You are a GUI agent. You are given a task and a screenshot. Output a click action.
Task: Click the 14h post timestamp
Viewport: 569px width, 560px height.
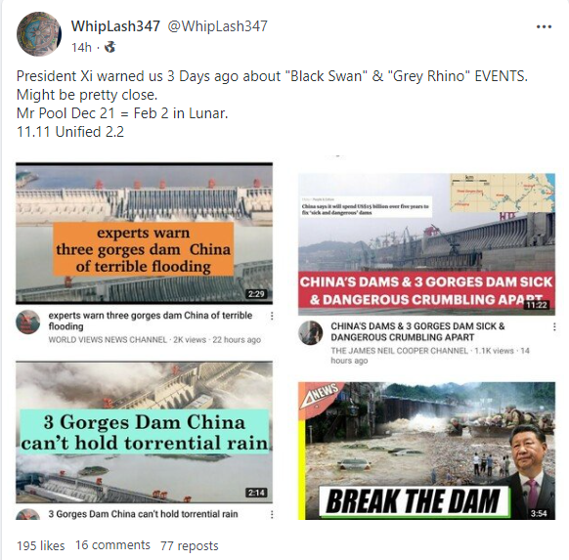point(82,48)
